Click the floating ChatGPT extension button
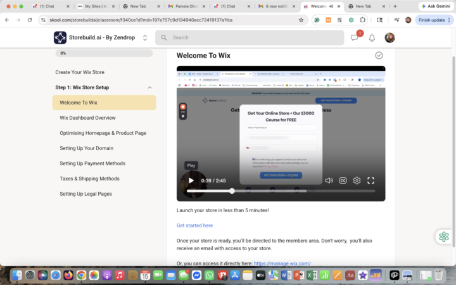Viewport: 456px width, 285px height. tap(444, 236)
